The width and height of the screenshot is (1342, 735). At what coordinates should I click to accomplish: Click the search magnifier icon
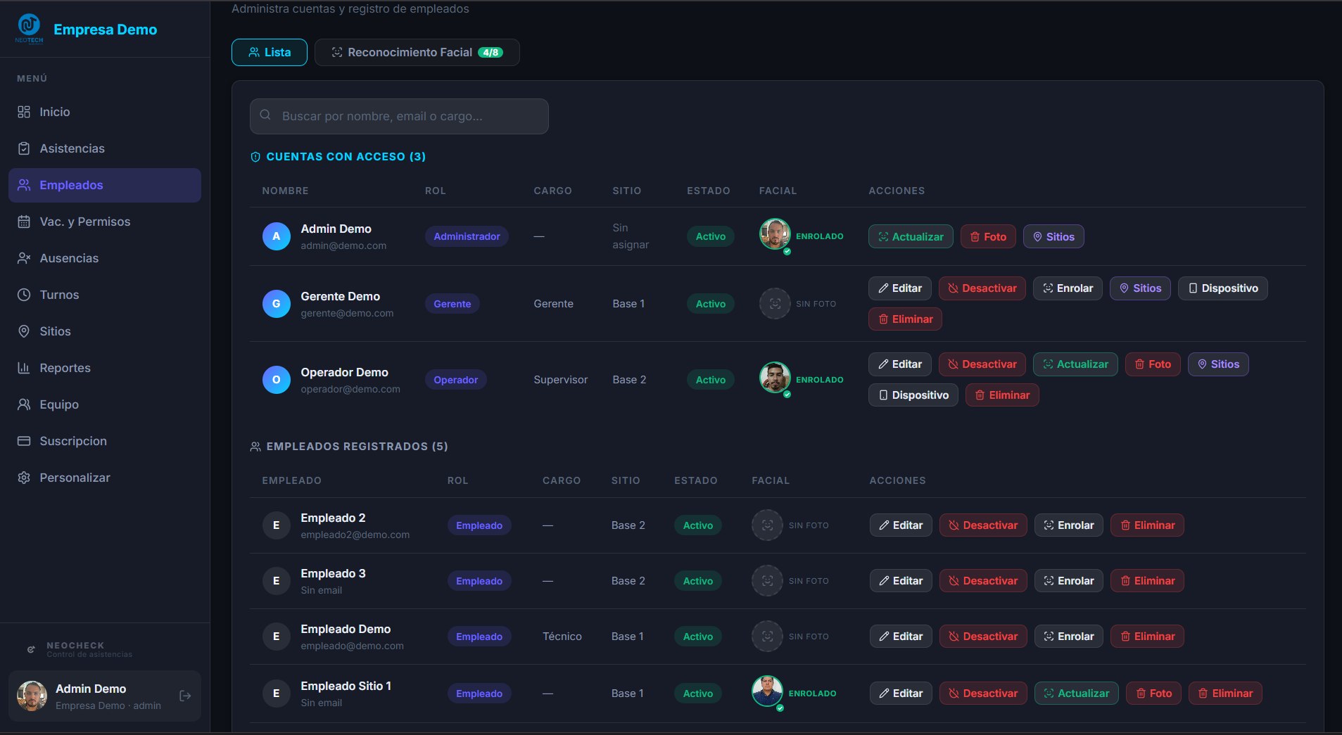click(x=265, y=115)
